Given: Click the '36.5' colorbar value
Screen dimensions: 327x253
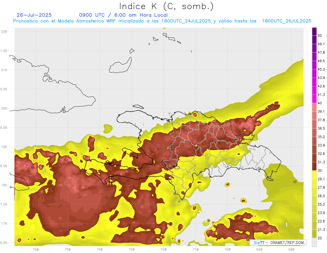Looking at the screenshot, I should point(321,128).
